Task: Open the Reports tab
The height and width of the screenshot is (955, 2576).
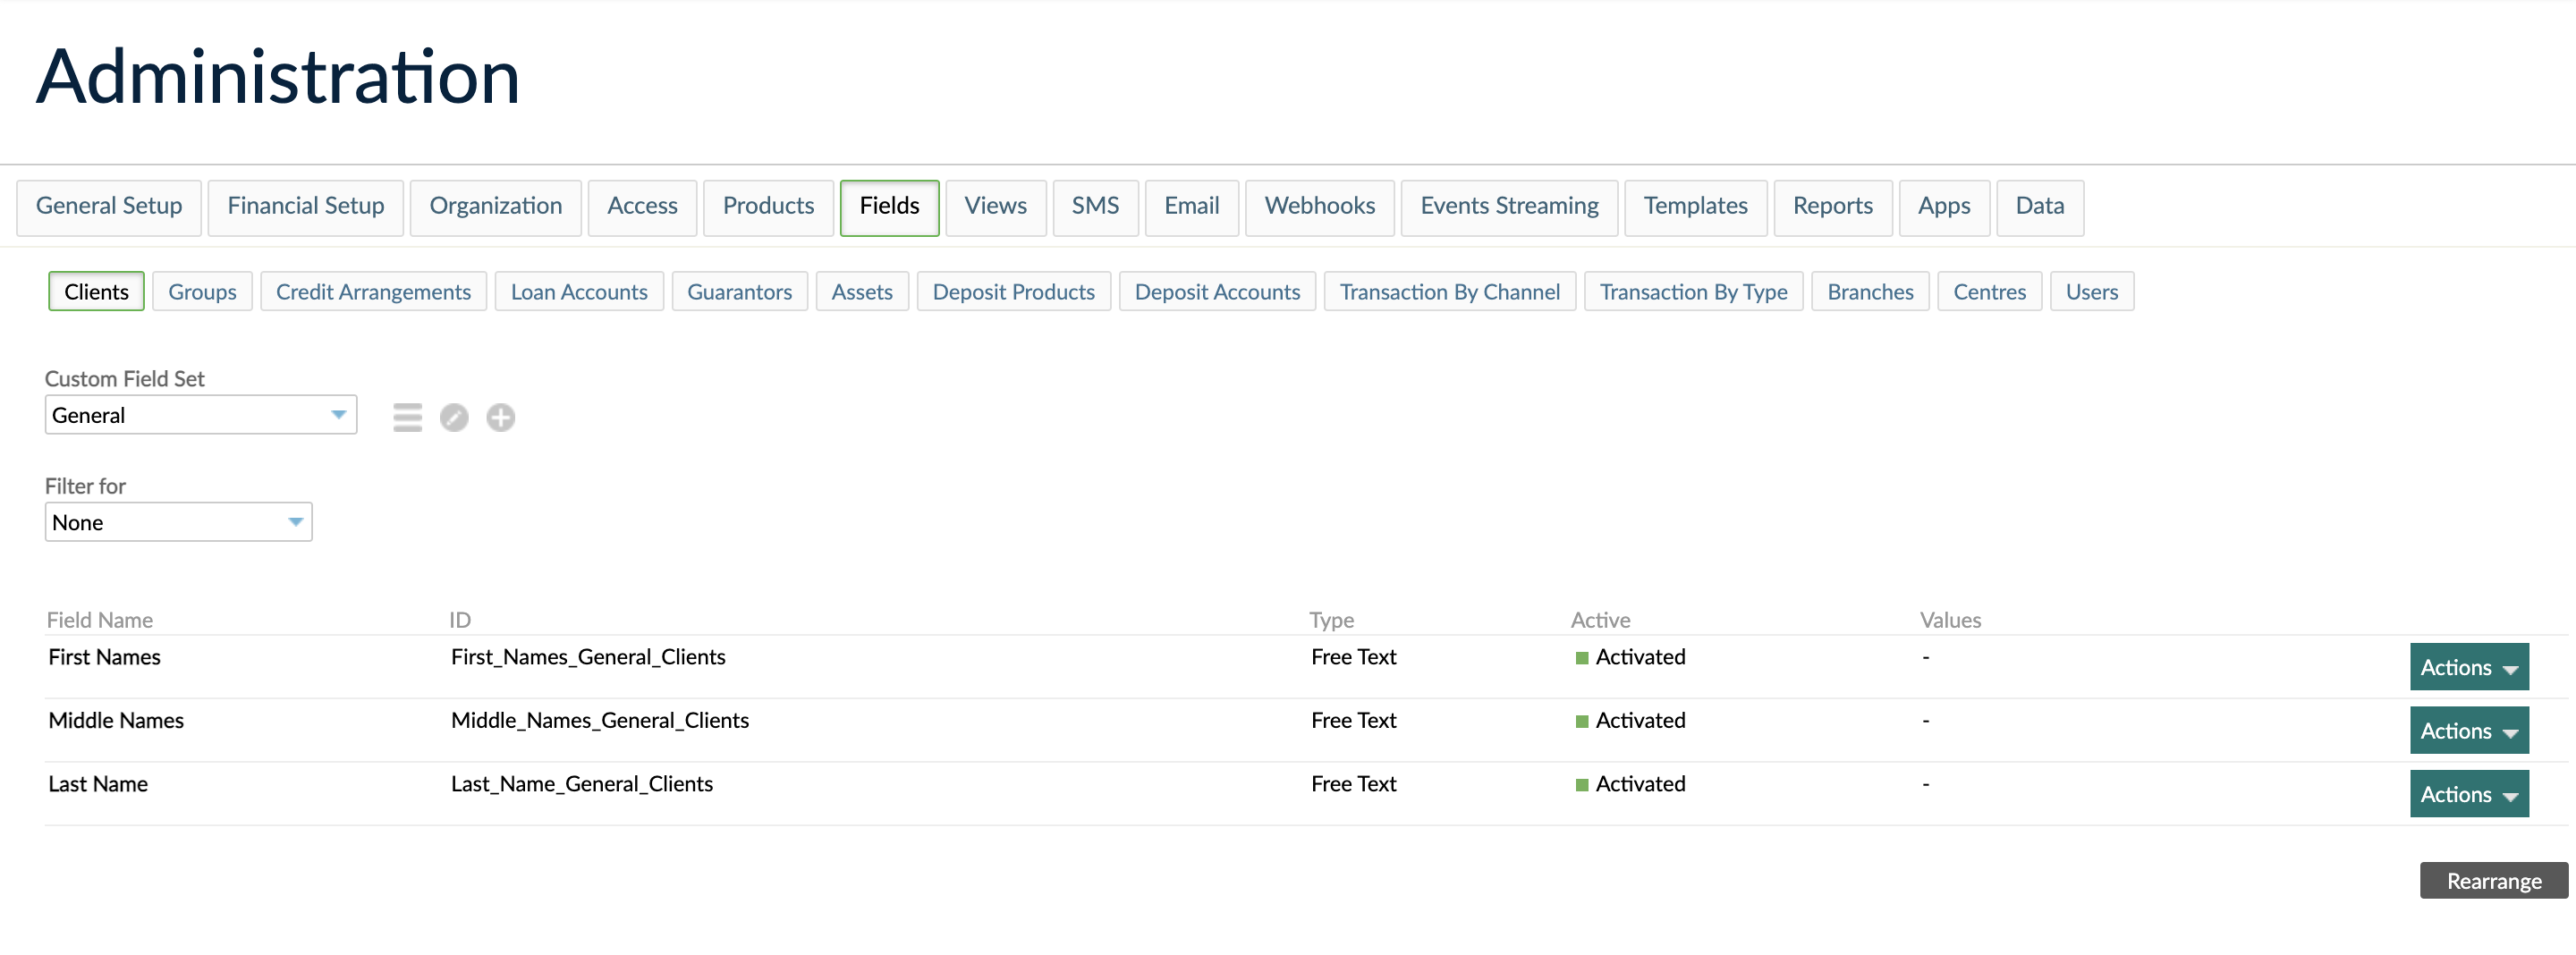Action: (1832, 207)
